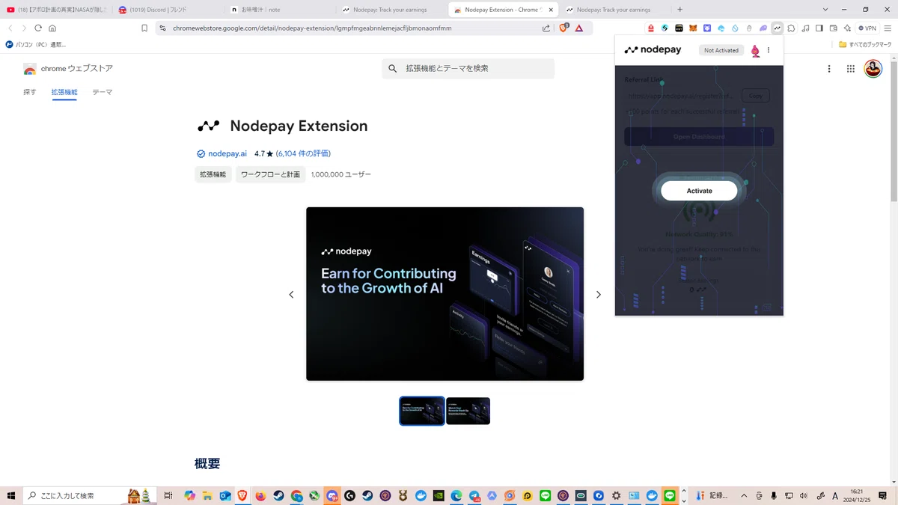The height and width of the screenshot is (505, 898).
Task: Select the 探す tab
Action: point(30,92)
